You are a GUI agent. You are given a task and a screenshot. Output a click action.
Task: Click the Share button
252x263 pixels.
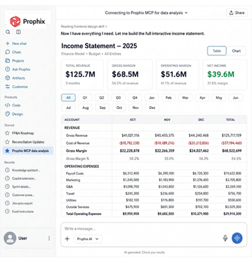click(x=237, y=13)
